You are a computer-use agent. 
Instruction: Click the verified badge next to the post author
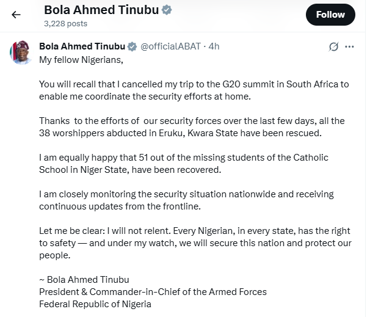coord(131,46)
